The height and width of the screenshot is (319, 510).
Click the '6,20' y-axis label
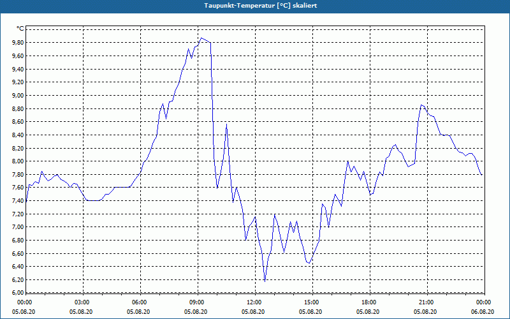click(x=18, y=279)
